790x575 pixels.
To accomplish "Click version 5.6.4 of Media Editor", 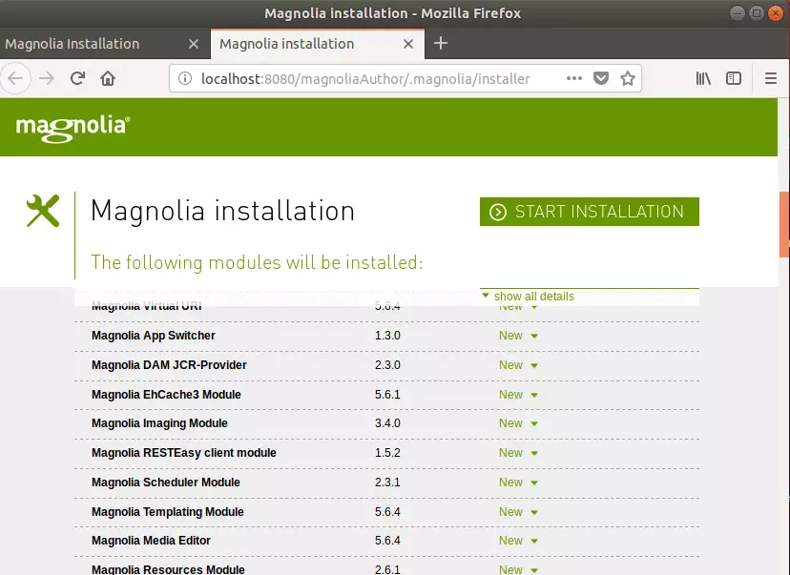I will pyautogui.click(x=387, y=541).
